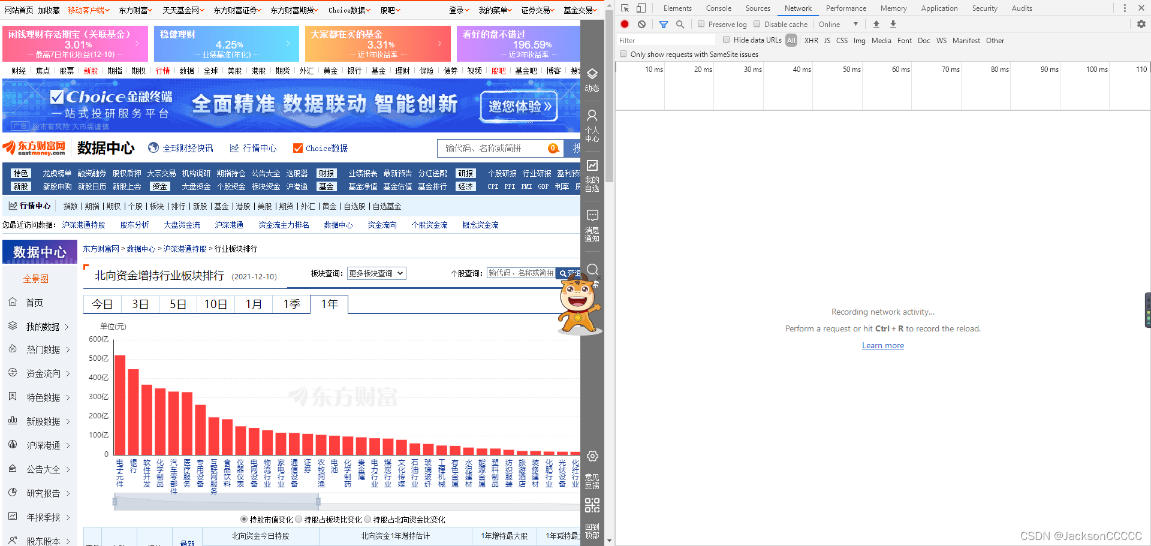The image size is (1151, 546).
Task: Click the 邀您体验 banner button
Action: click(x=519, y=107)
